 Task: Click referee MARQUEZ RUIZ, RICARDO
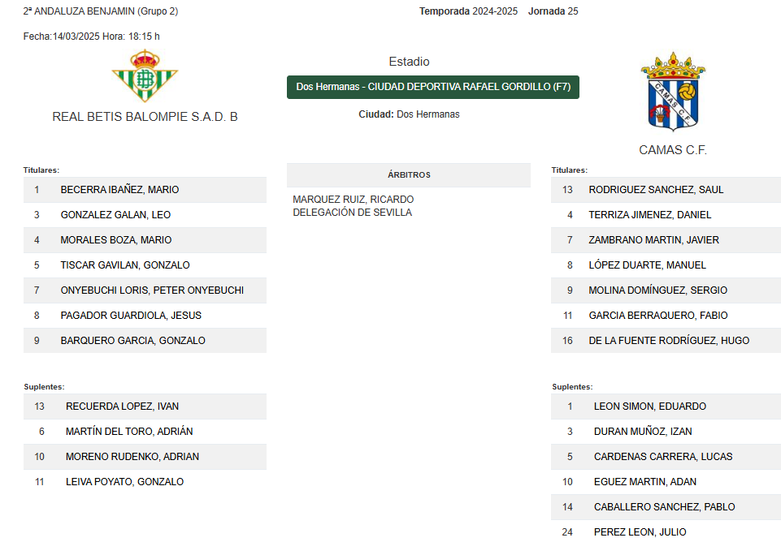pyautogui.click(x=354, y=200)
